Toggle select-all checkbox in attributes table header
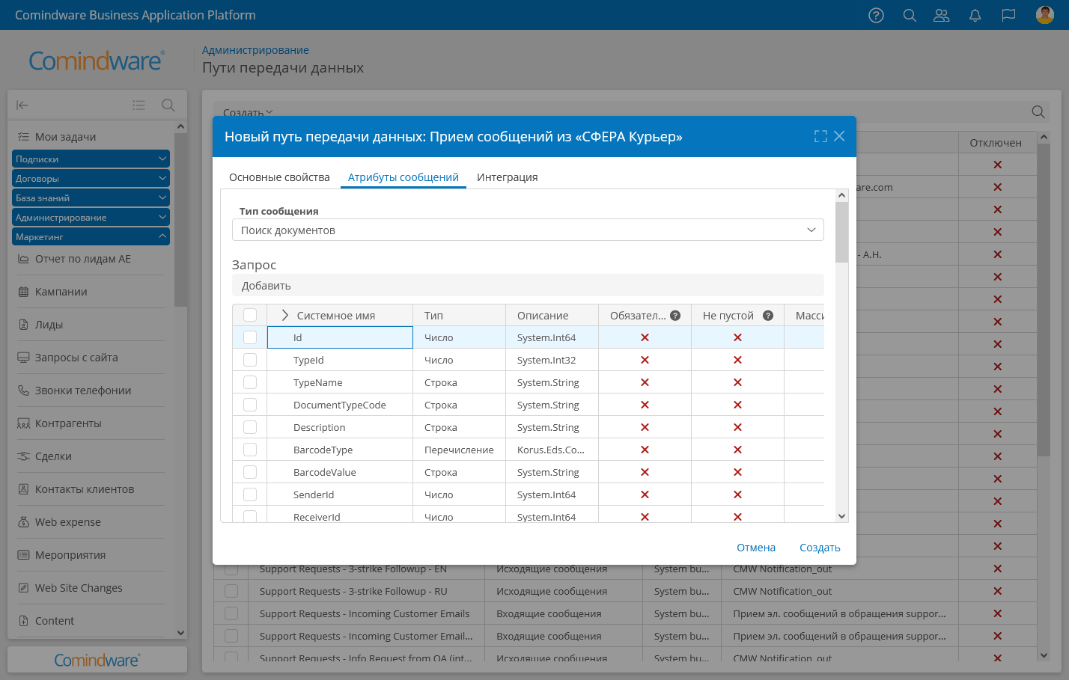 pyautogui.click(x=250, y=315)
